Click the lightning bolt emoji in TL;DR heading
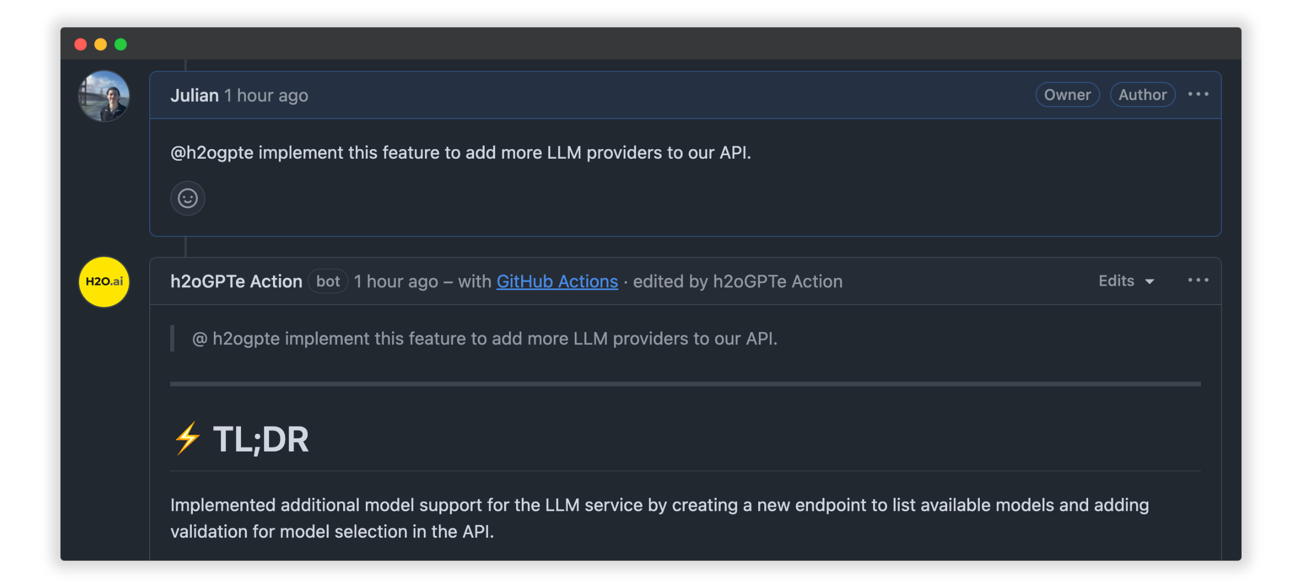 (186, 438)
